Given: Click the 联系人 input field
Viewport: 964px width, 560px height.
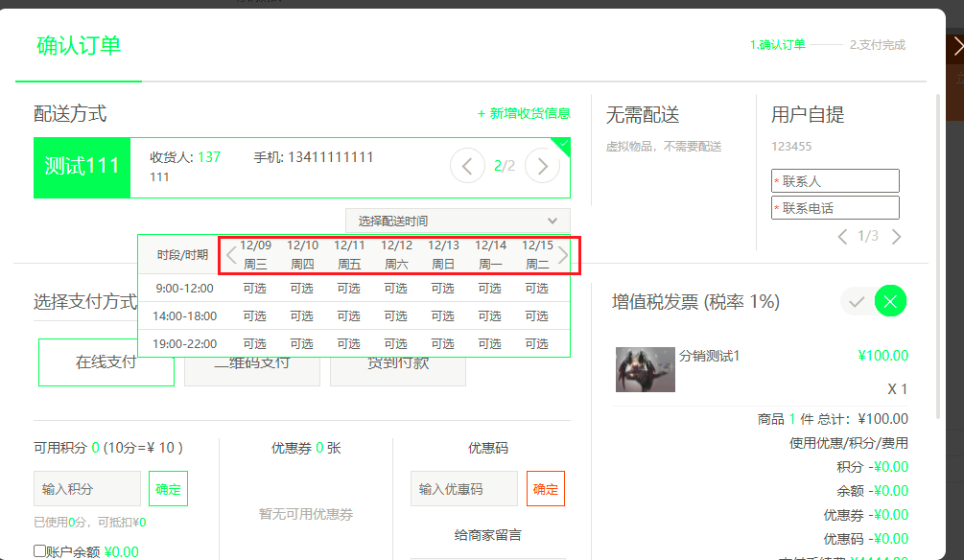Looking at the screenshot, I should (835, 181).
